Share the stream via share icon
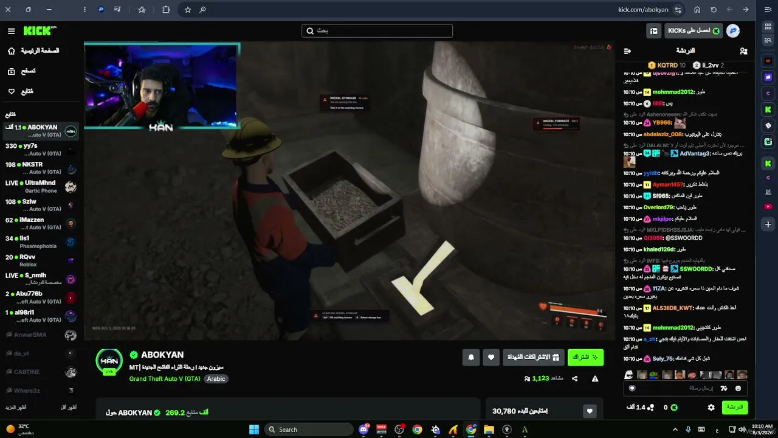 [575, 378]
